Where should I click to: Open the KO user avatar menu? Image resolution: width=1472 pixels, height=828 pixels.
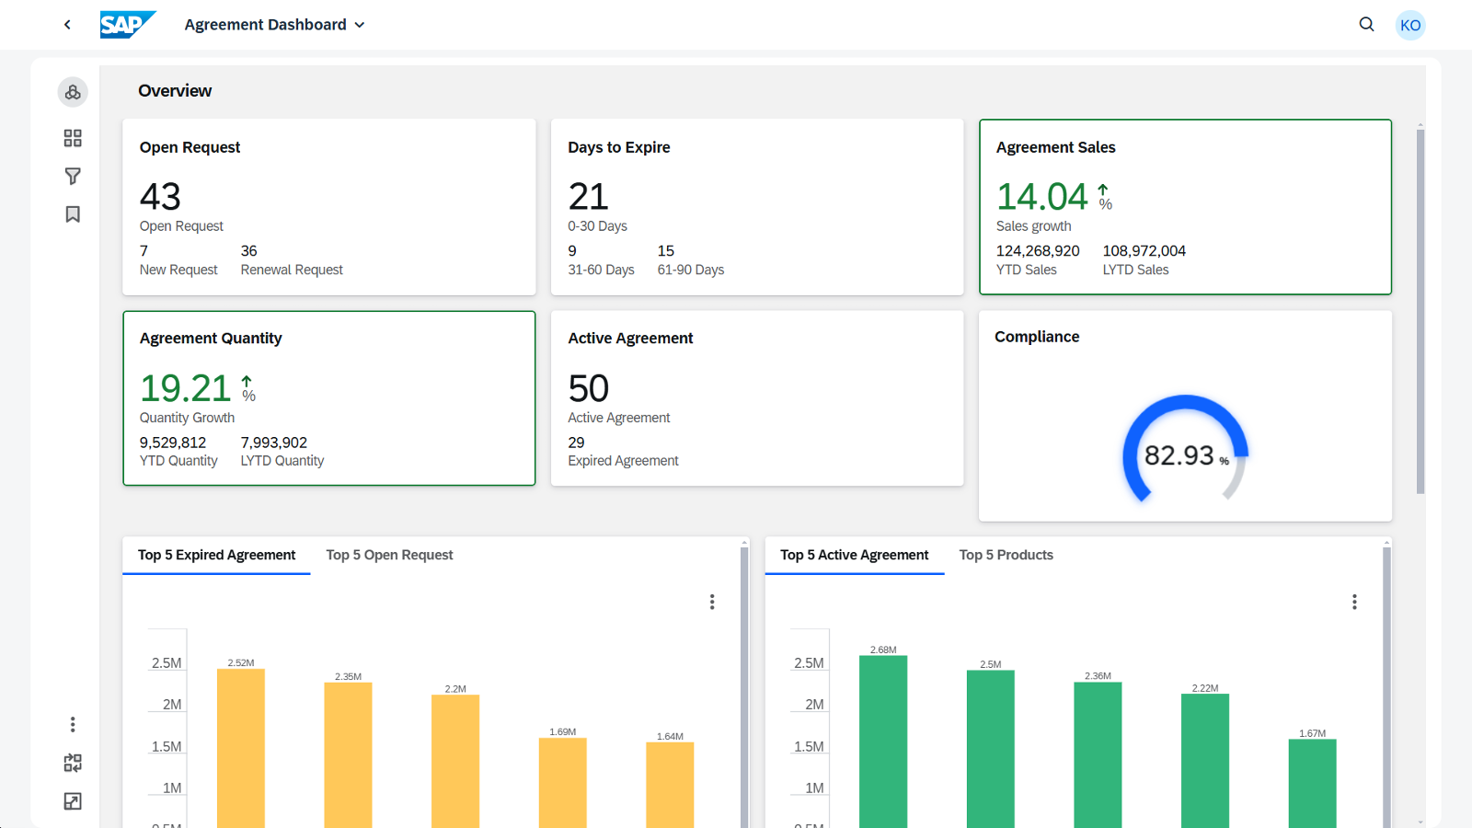(x=1409, y=26)
